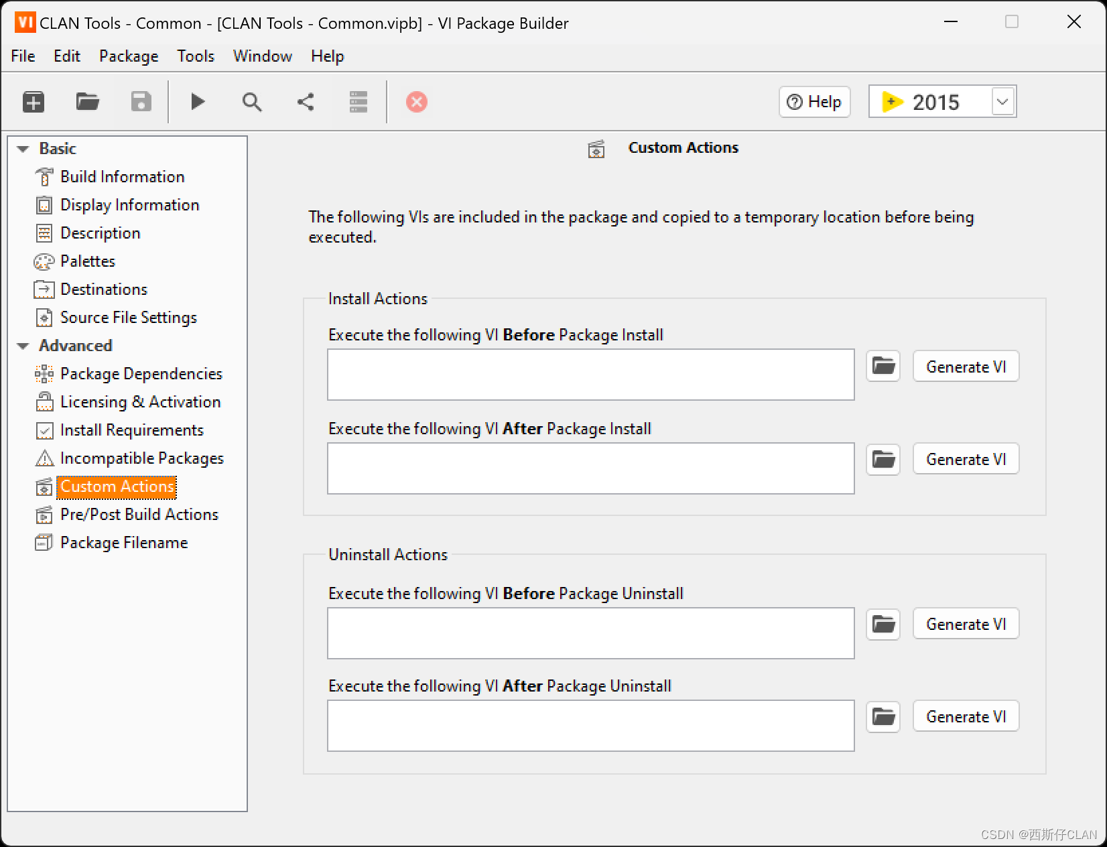Screen dimensions: 1107x847
Task: Browse for After Package Install VI
Action: point(883,460)
